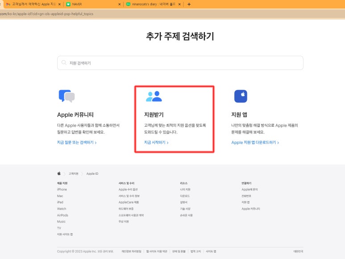
Task: Click the 추가 주제 검색하기 page heading
Action: 180,36
